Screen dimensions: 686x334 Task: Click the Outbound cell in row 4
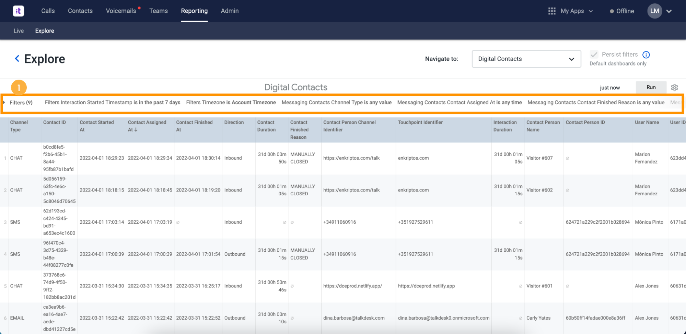(235, 254)
